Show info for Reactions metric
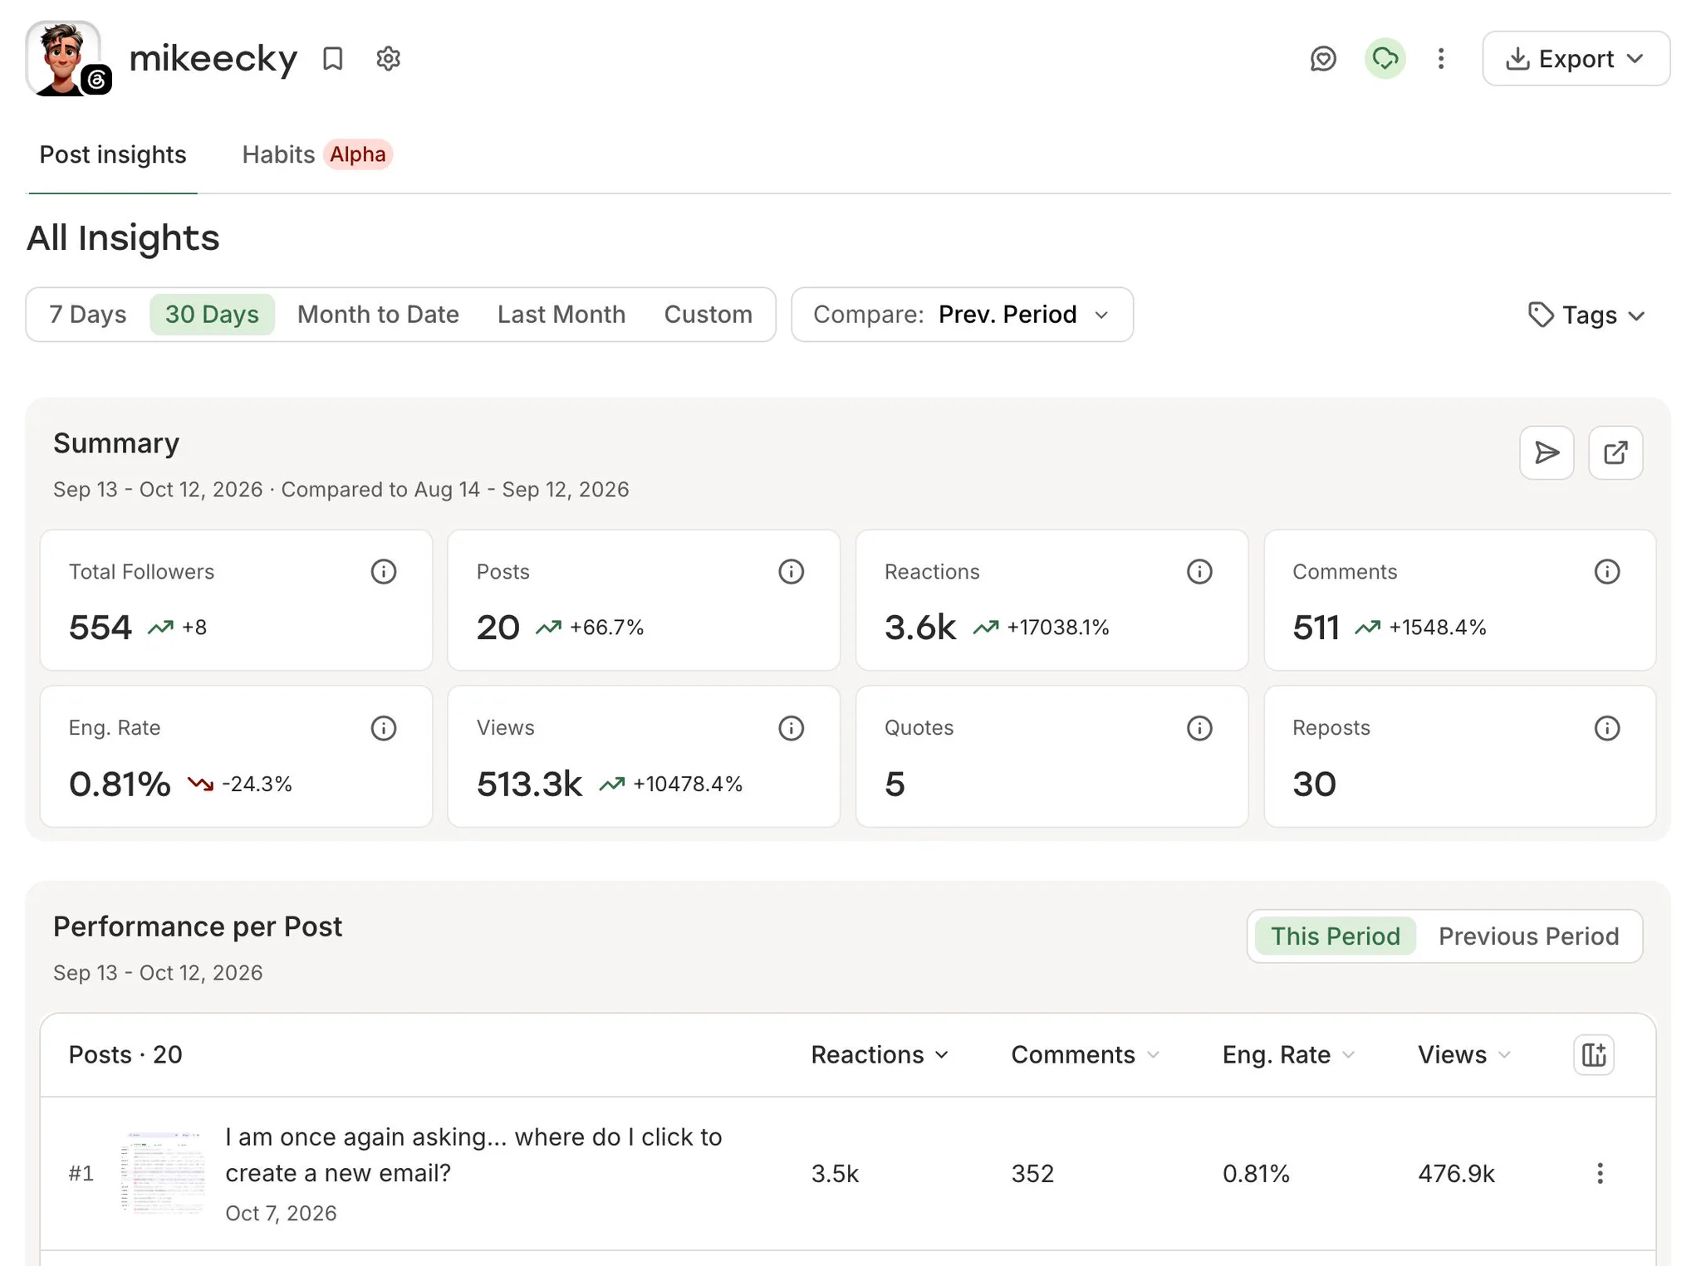The height and width of the screenshot is (1266, 1701). [x=1199, y=571]
